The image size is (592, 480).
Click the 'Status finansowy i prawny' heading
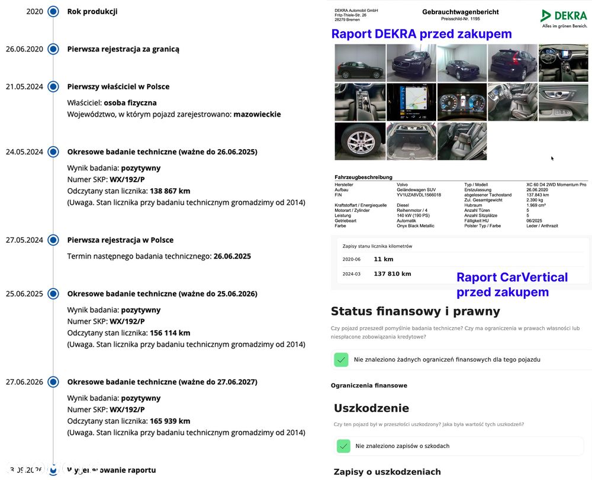tap(416, 311)
